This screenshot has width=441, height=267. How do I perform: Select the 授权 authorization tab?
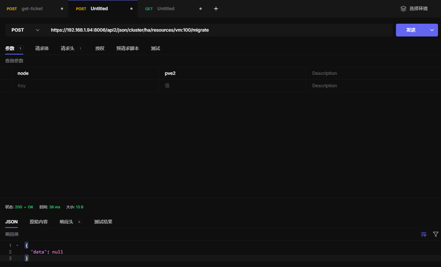pyautogui.click(x=100, y=49)
